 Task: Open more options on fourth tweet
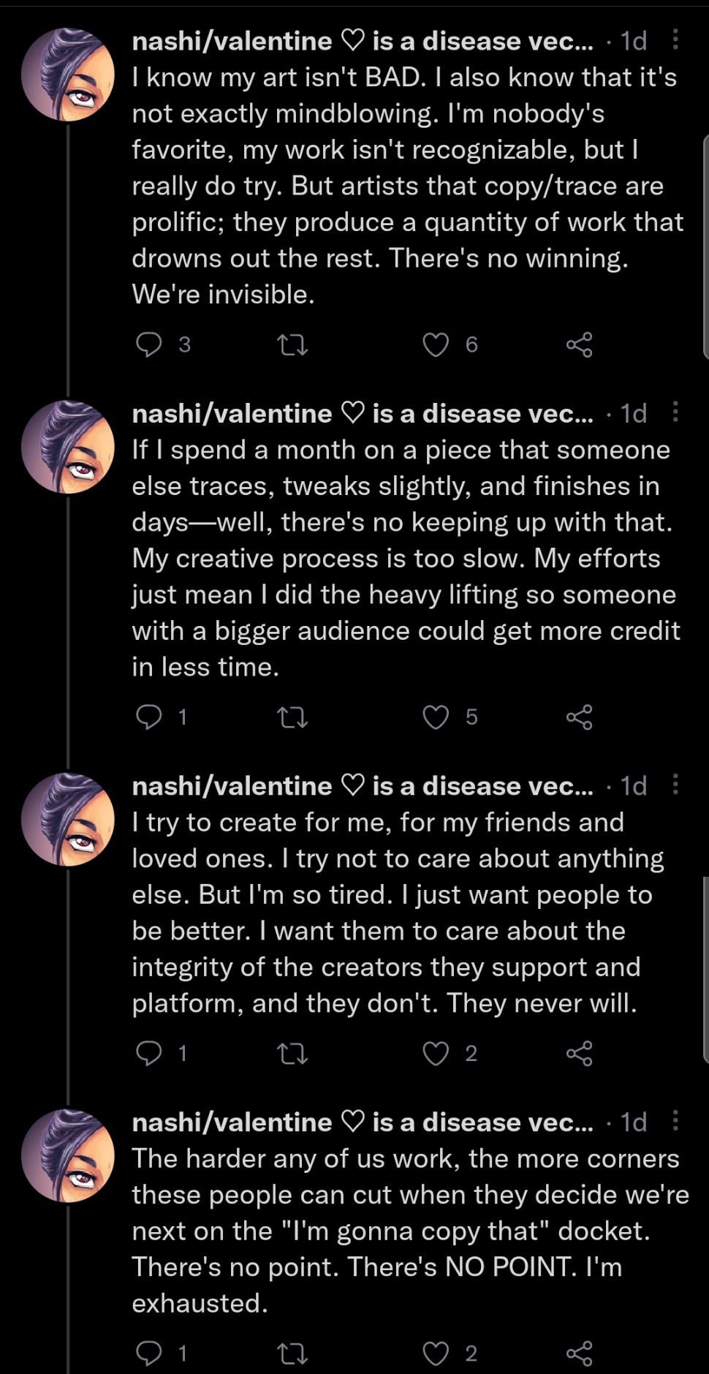[x=675, y=1121]
